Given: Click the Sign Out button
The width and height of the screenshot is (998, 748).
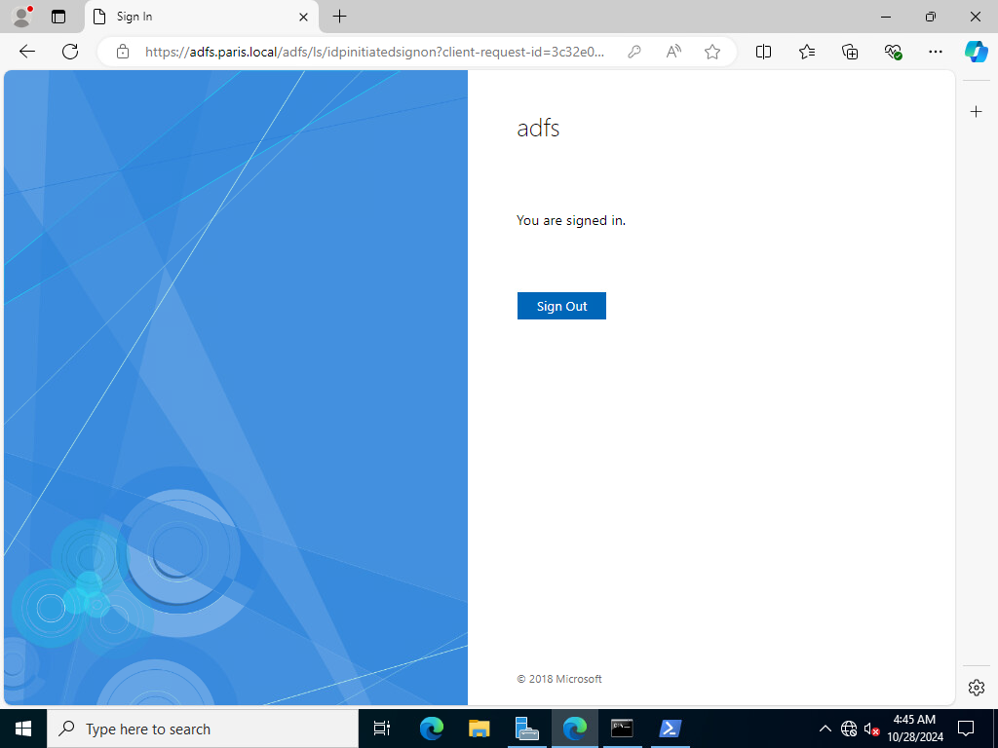Looking at the screenshot, I should pos(561,306).
